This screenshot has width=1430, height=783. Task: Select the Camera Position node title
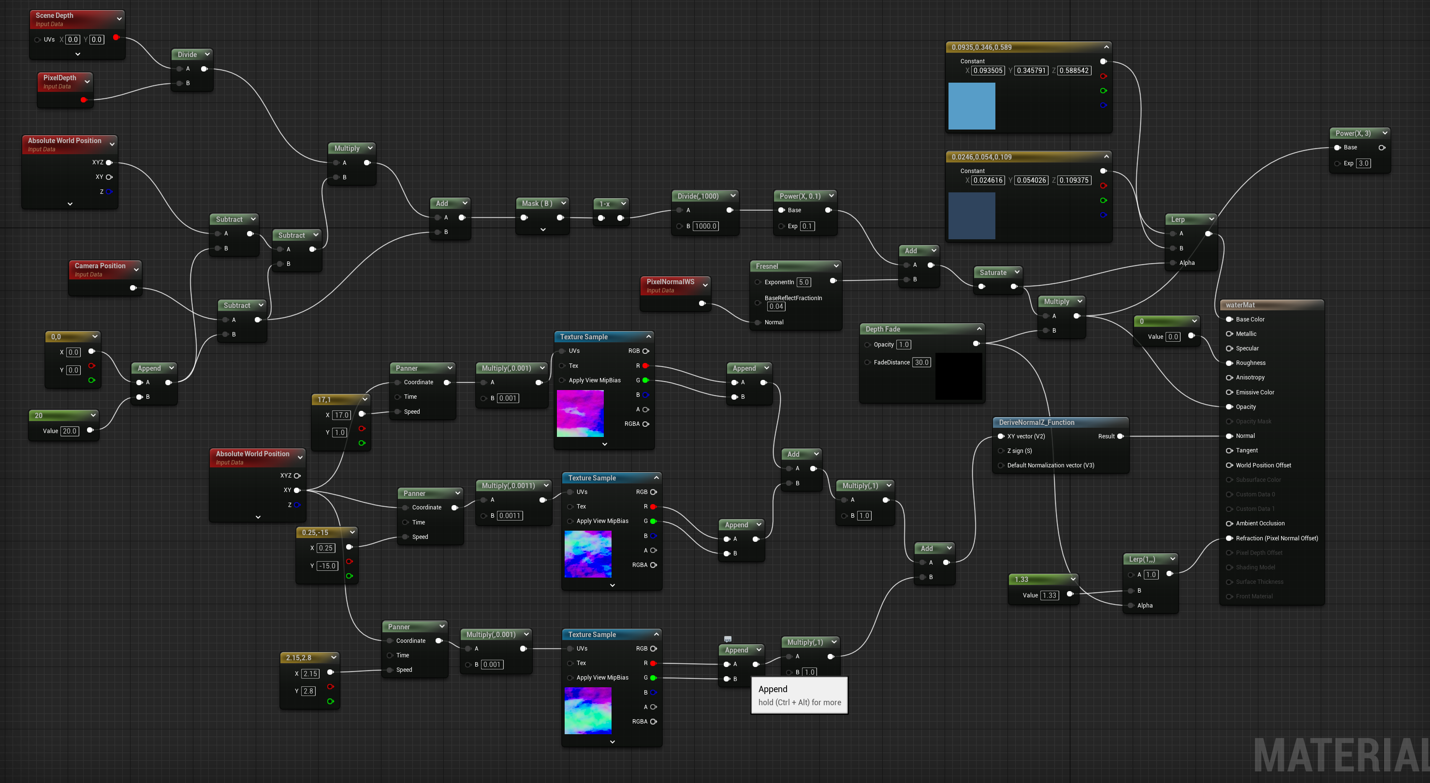coord(100,266)
